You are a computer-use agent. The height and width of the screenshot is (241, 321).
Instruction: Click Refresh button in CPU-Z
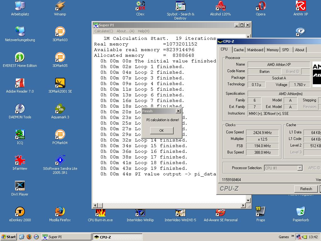[x=306, y=189]
